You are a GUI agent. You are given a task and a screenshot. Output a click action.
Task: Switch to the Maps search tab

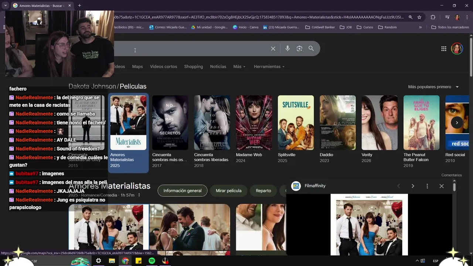tap(137, 66)
